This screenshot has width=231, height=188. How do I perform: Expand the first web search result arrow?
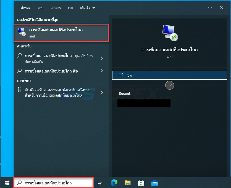[x=102, y=58]
